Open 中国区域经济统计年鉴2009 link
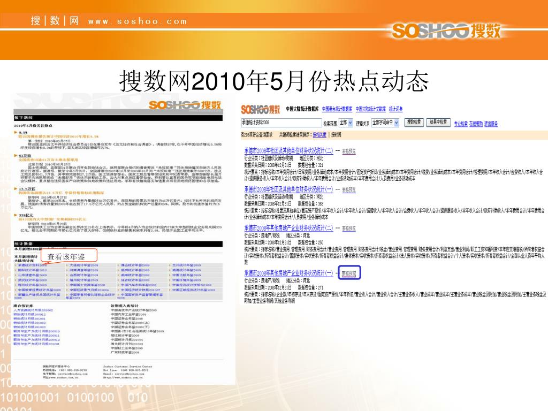 click(193, 290)
